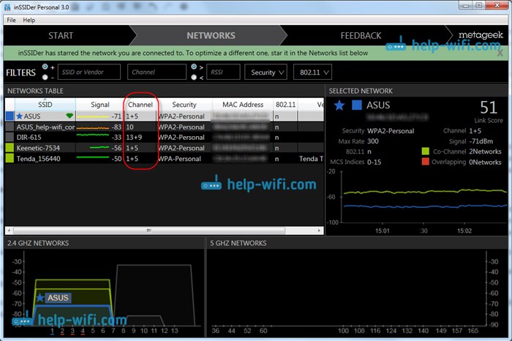
Task: Click channel 36 on the 5 GHz axis
Action: pos(216,331)
